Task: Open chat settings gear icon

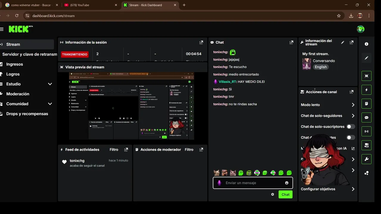Action: pos(272,194)
